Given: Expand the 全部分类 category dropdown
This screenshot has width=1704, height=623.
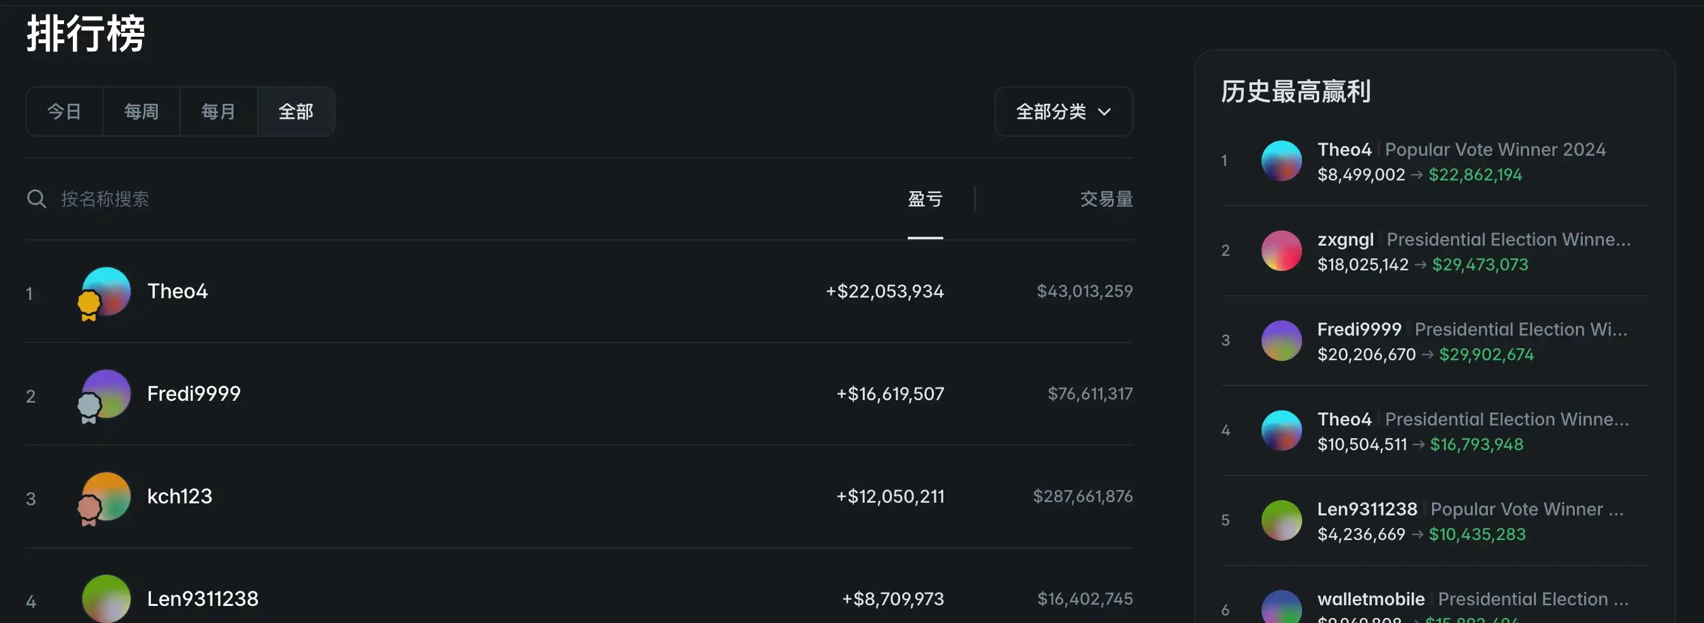Looking at the screenshot, I should [1064, 111].
